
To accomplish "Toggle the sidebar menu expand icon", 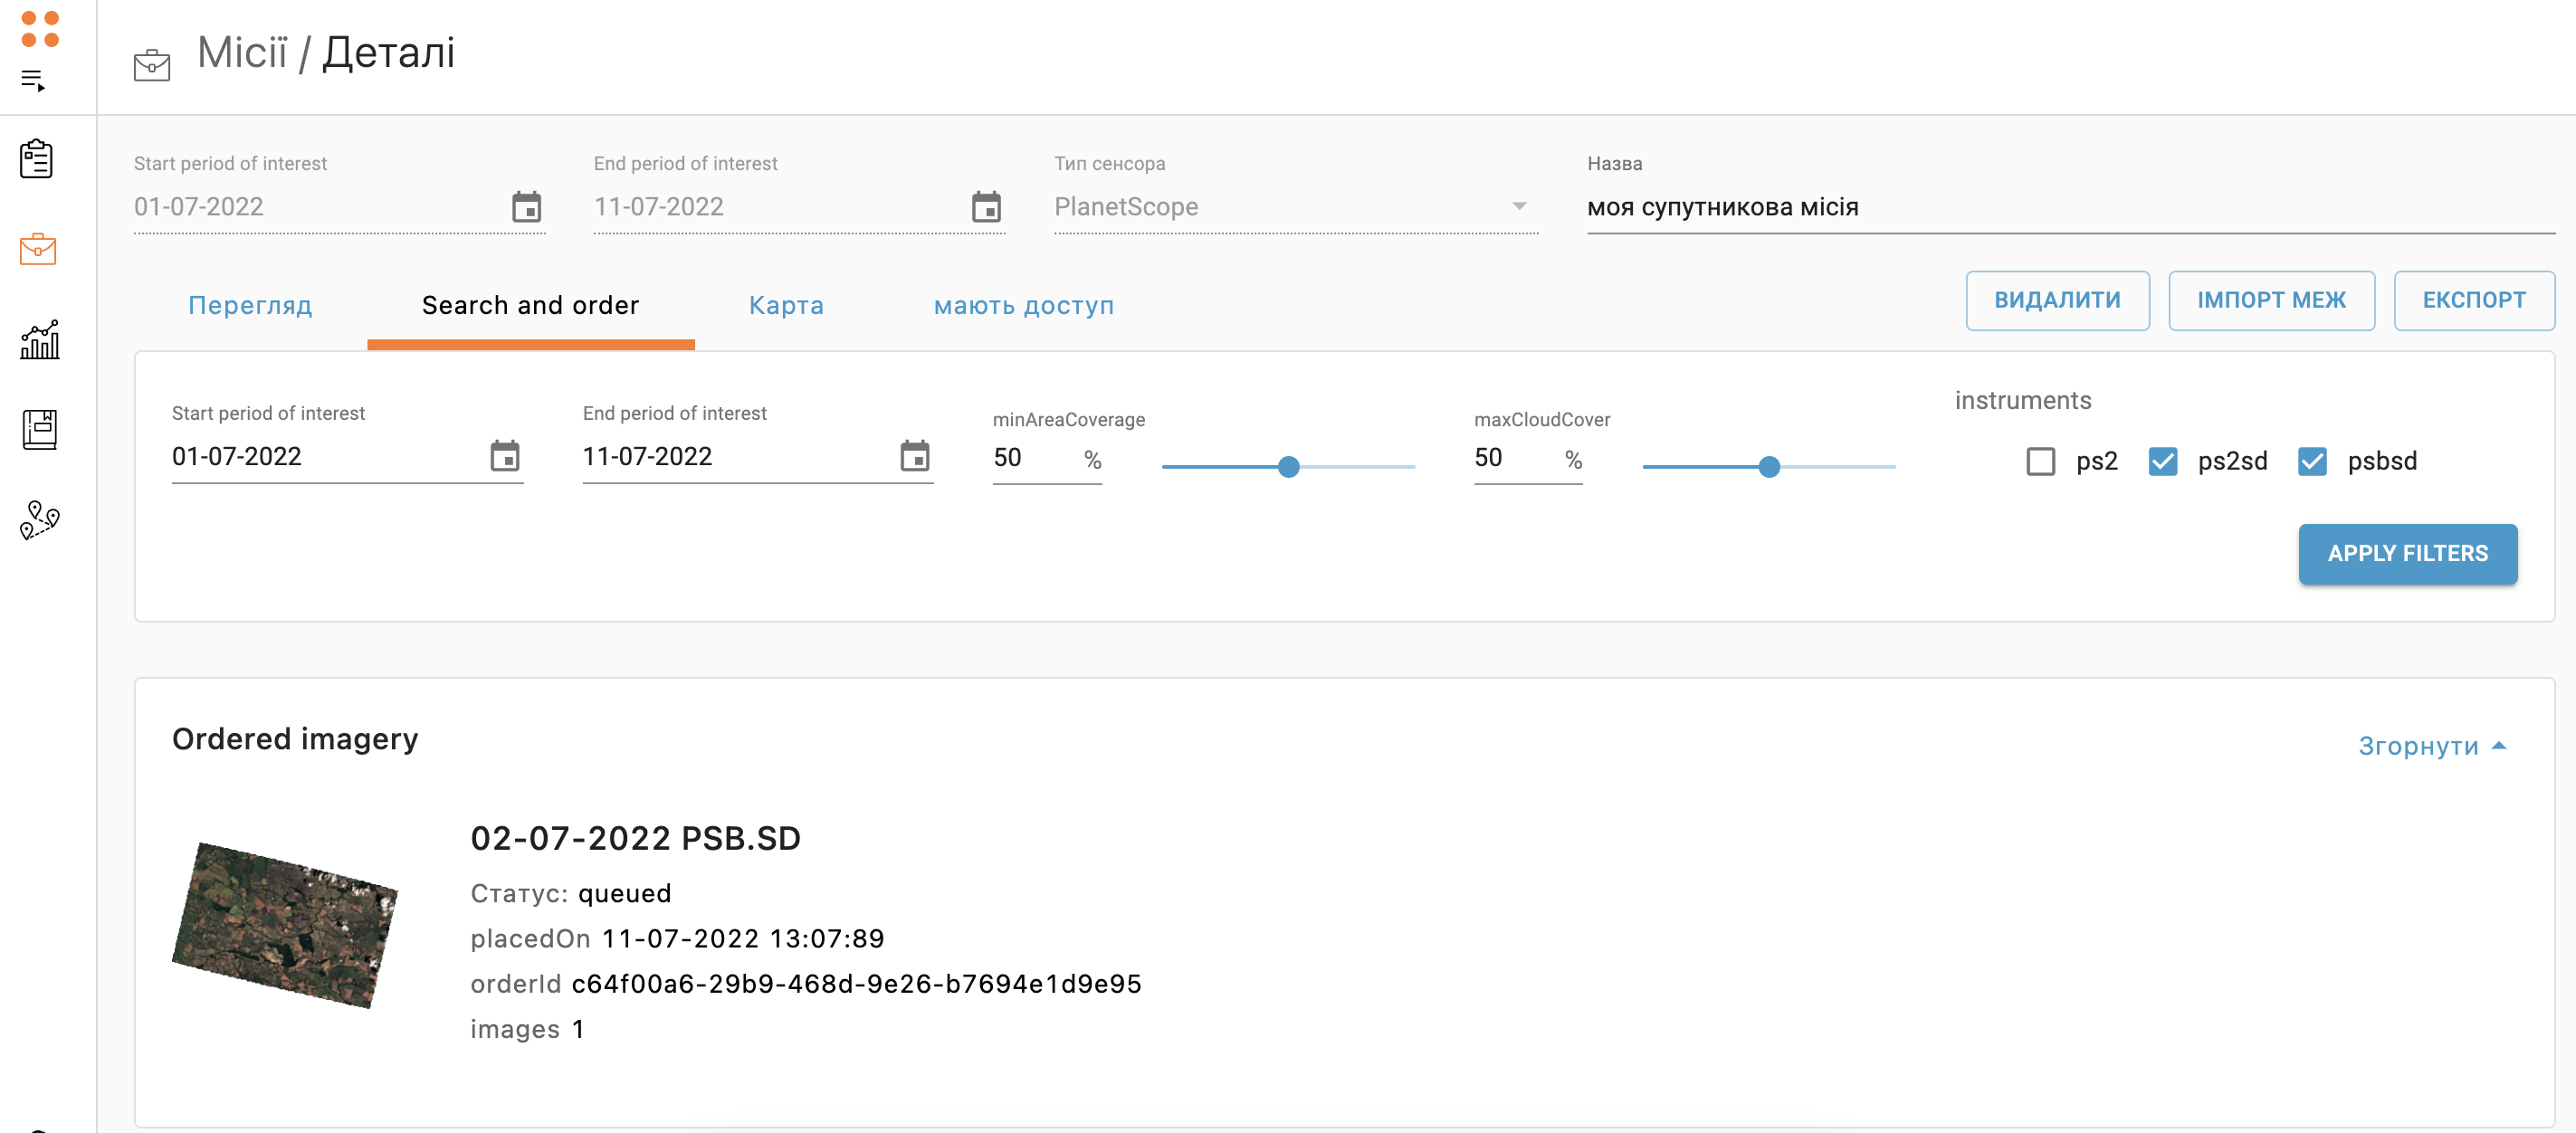I will tap(33, 81).
